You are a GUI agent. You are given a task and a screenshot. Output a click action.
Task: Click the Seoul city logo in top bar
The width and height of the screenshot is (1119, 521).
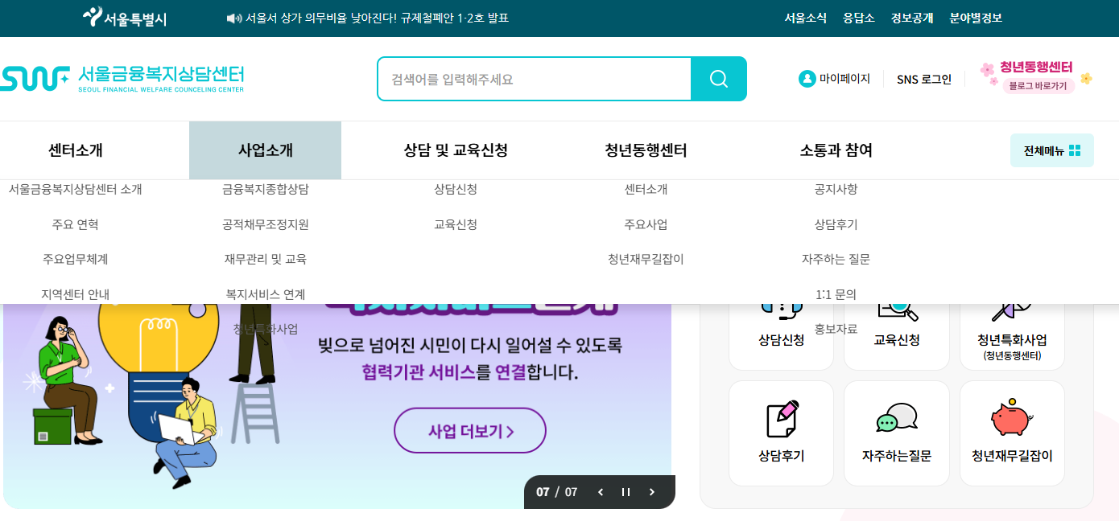[x=125, y=18]
